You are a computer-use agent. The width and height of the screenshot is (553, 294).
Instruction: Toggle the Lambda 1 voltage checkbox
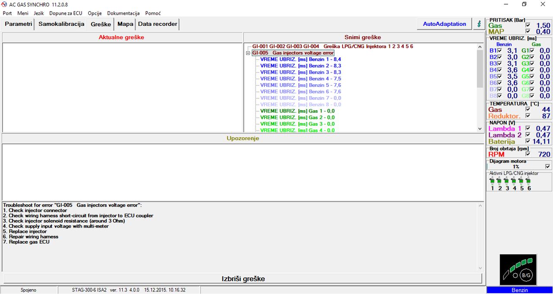(528, 128)
